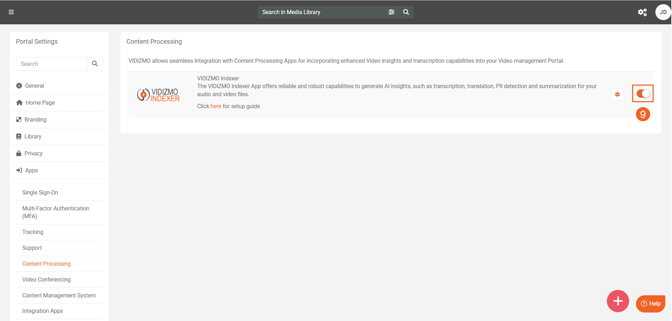Focus the Search in Media Library field
Image resolution: width=672 pixels, height=321 pixels.
(x=320, y=12)
